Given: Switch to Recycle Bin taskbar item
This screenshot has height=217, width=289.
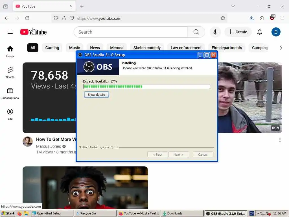Looking at the screenshot, I should point(95,213).
